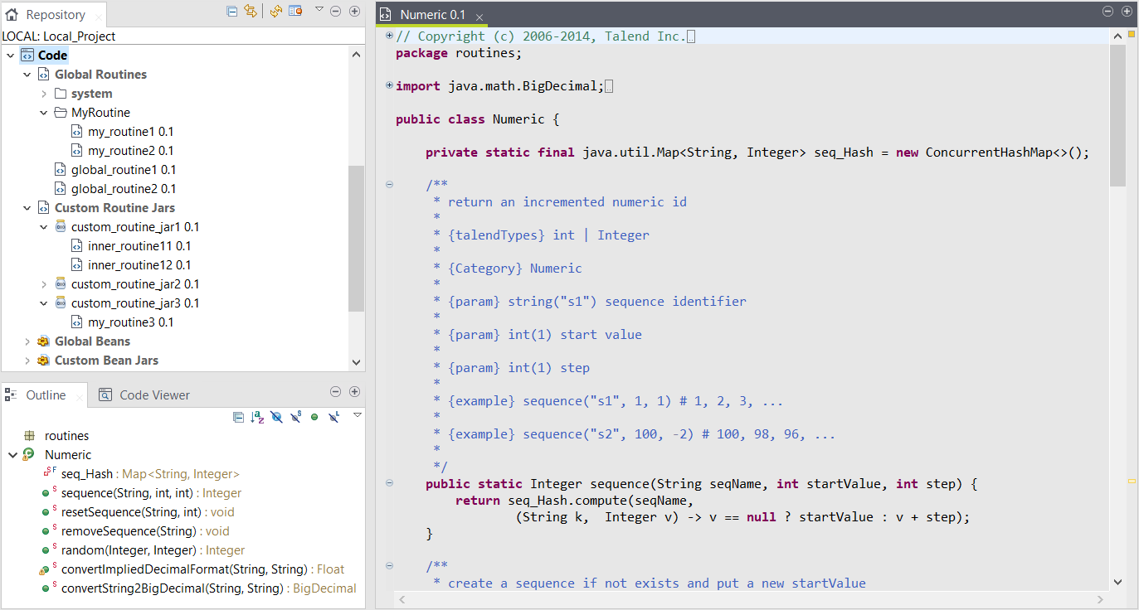Hide local types in the Outline
The height and width of the screenshot is (610, 1139).
(333, 416)
